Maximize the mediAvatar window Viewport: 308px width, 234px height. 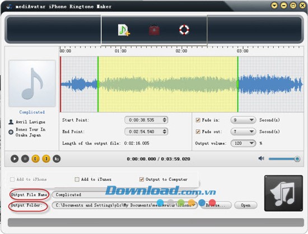(x=293, y=6)
